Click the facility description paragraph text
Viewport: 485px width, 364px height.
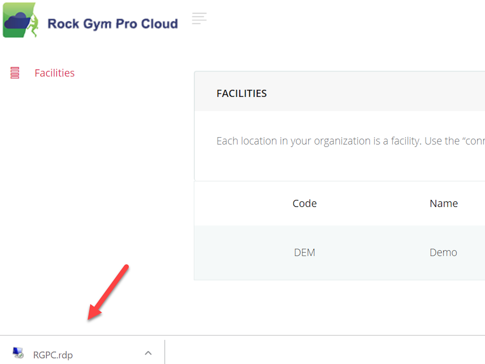coord(350,141)
